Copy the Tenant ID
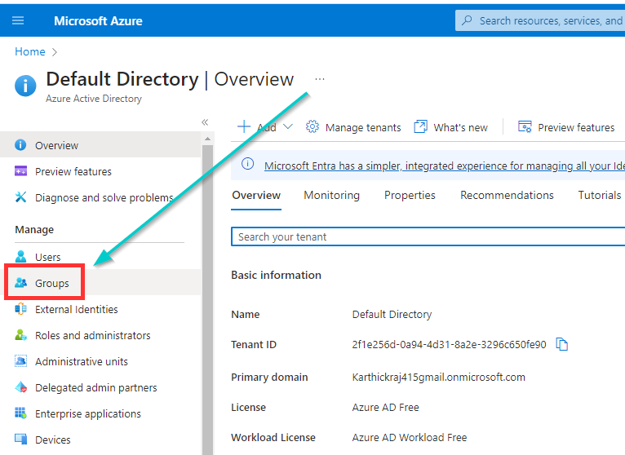Viewport: 625px width, 455px height. tap(561, 344)
